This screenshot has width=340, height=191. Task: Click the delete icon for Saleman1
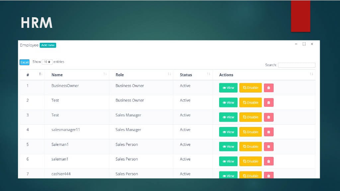269,146
